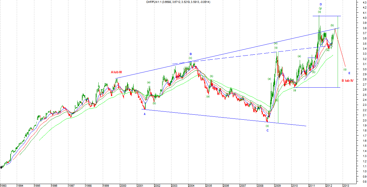Select blue wave label A below 2001 low
Image resolution: width=367 pixels, height=187 pixels.
click(x=144, y=114)
